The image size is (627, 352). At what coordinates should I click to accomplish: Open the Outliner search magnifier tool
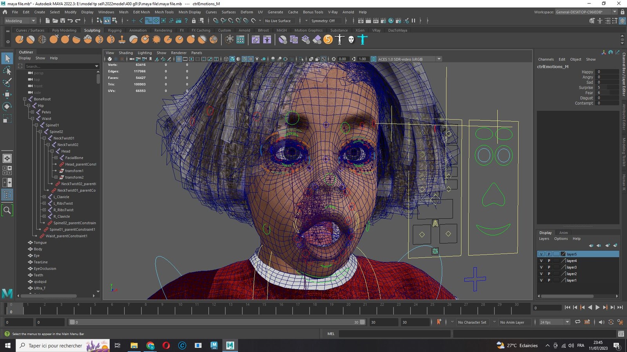7,210
